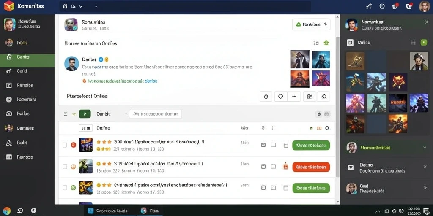Check the checkbox on the second list row
This screenshot has height=216, width=433.
[65, 166]
